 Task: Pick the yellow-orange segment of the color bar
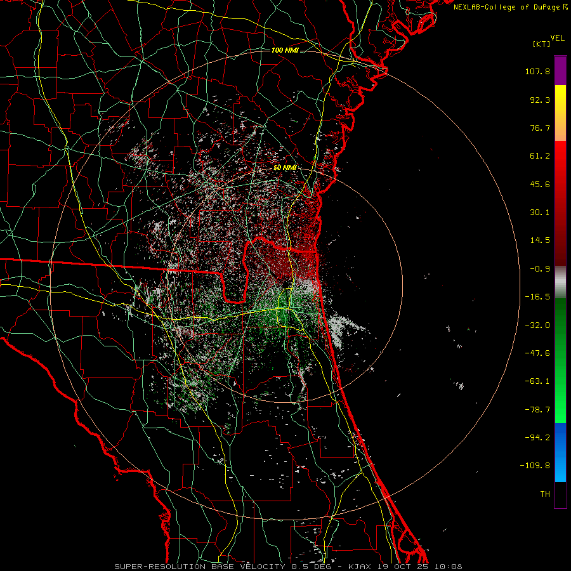pos(560,113)
